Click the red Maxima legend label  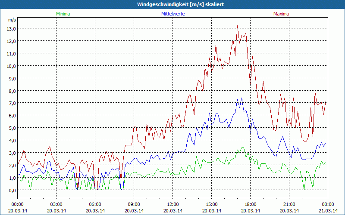point(281,14)
